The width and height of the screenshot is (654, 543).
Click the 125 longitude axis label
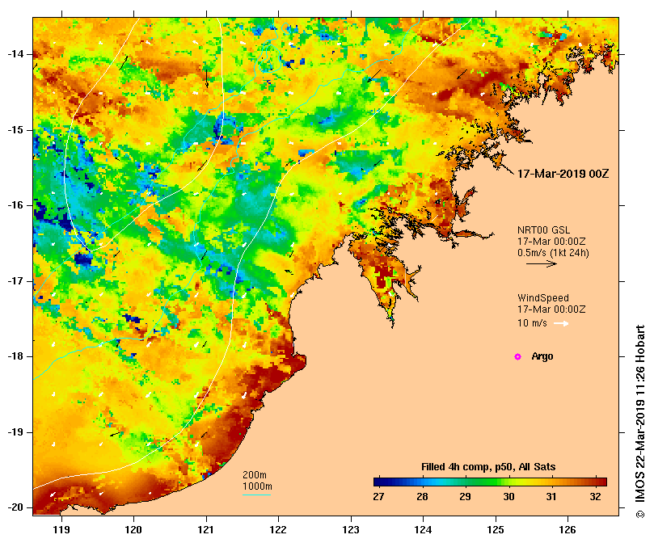point(496,530)
